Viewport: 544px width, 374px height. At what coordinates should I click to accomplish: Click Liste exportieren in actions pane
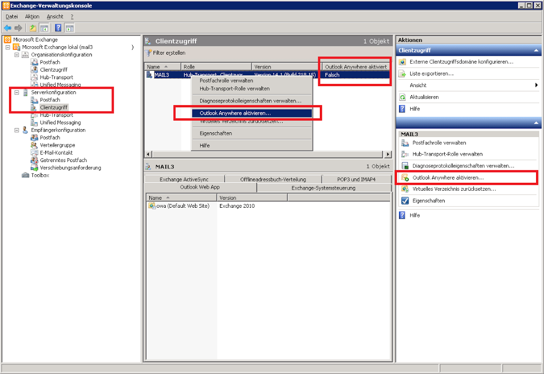431,73
